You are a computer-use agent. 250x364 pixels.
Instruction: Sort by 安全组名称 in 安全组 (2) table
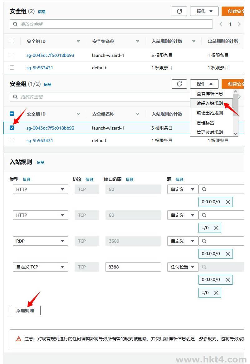click(137, 41)
